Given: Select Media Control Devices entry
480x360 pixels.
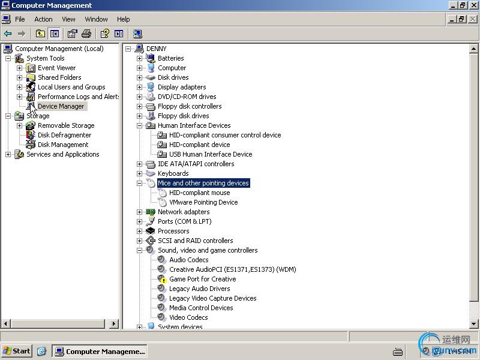Looking at the screenshot, I should pyautogui.click(x=201, y=308).
